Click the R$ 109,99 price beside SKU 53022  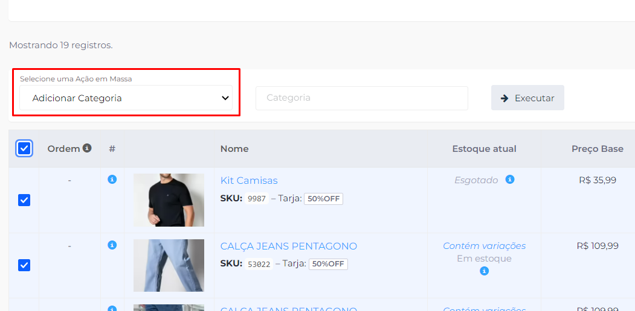point(598,245)
